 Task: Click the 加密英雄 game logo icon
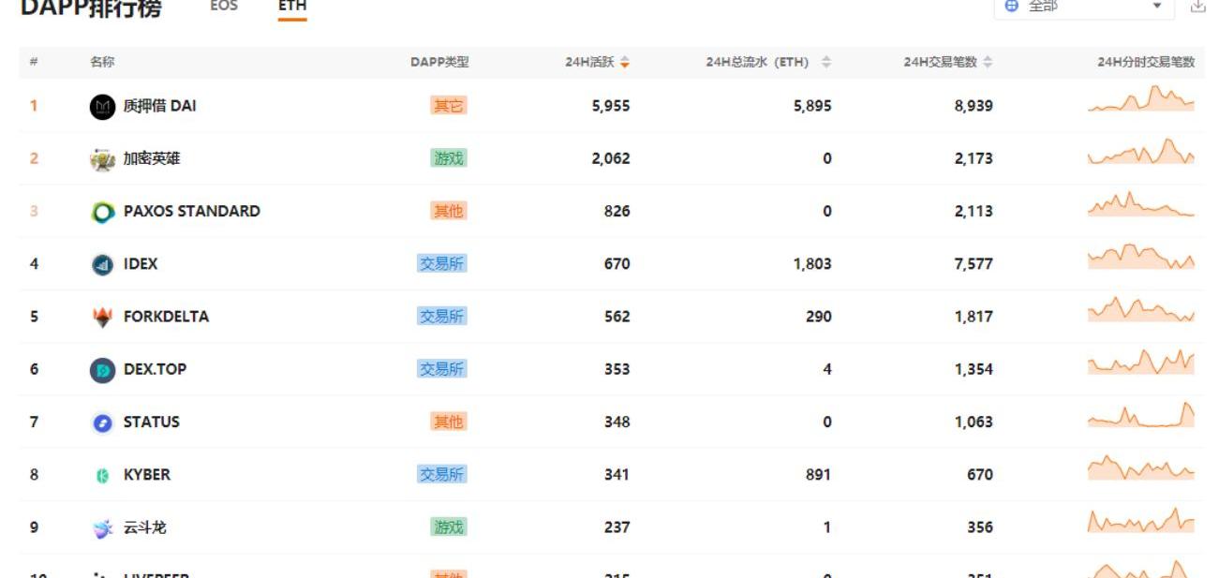point(102,159)
